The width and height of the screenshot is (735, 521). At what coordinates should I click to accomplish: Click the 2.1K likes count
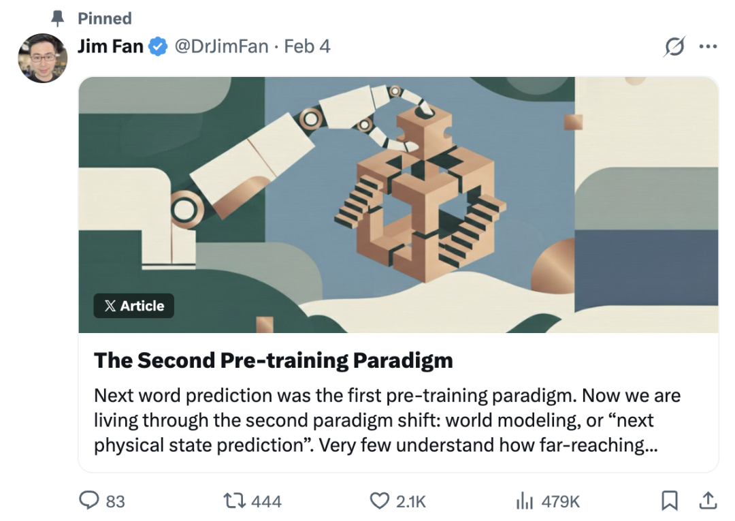(x=410, y=501)
